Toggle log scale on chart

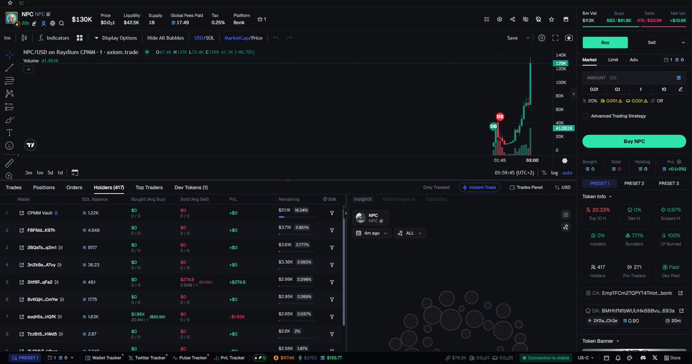pos(555,172)
